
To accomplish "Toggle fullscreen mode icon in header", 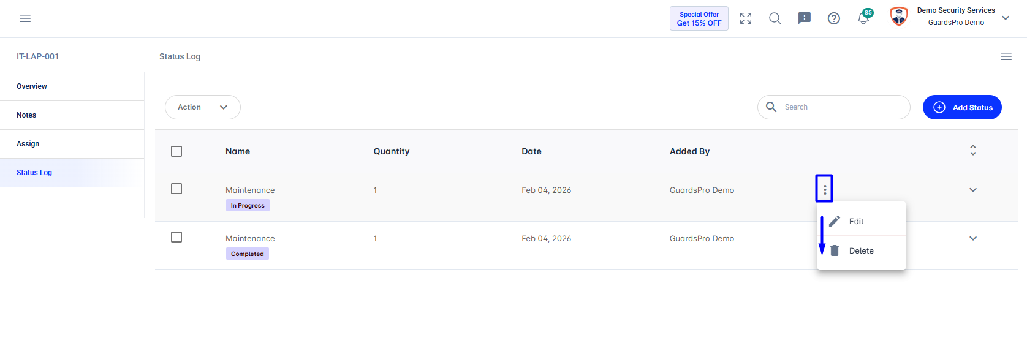I will [x=746, y=18].
